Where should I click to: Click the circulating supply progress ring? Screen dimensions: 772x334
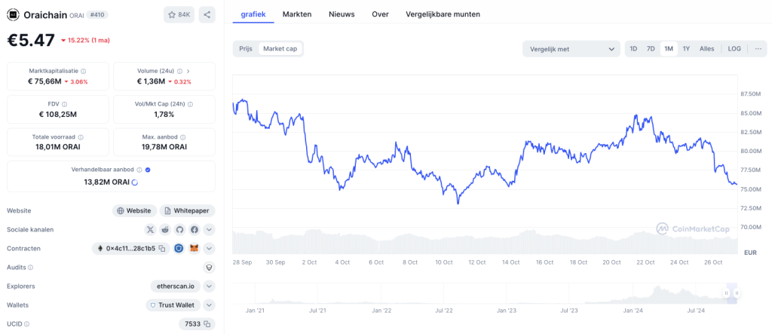pos(135,182)
